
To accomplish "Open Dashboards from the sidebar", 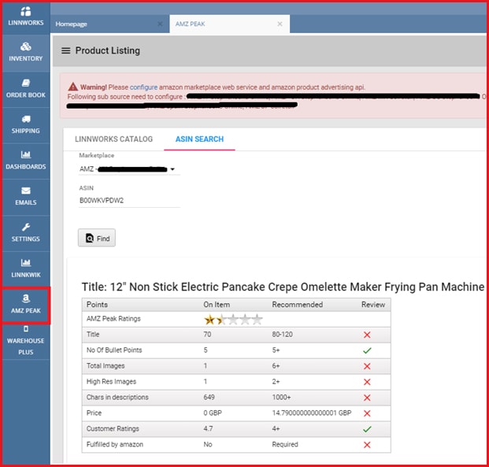I will tap(25, 161).
